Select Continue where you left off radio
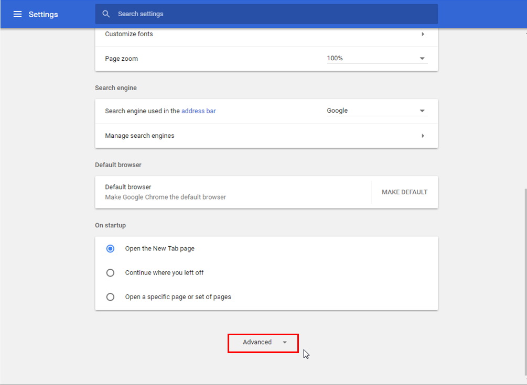The height and width of the screenshot is (385, 527). point(110,272)
